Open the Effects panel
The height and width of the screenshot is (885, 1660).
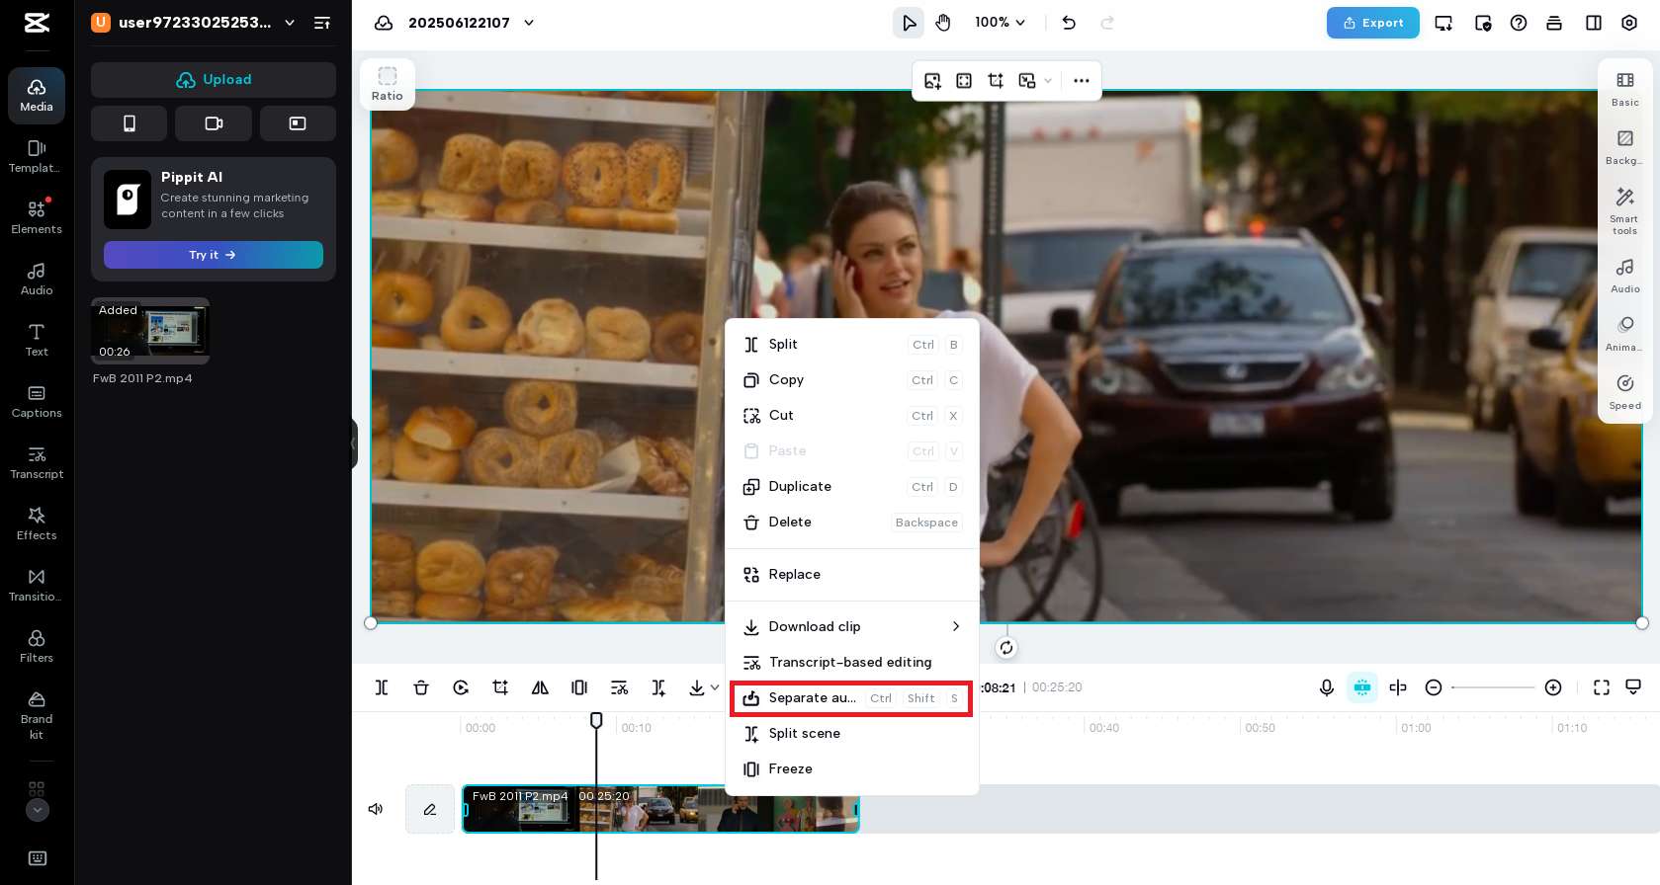[x=37, y=523]
